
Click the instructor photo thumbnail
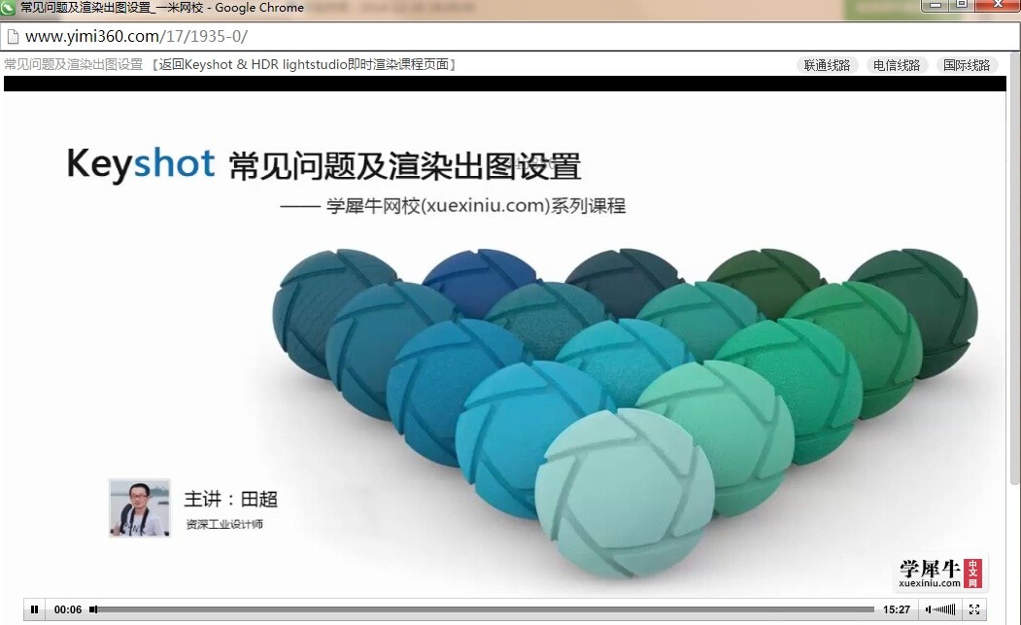[x=139, y=507]
